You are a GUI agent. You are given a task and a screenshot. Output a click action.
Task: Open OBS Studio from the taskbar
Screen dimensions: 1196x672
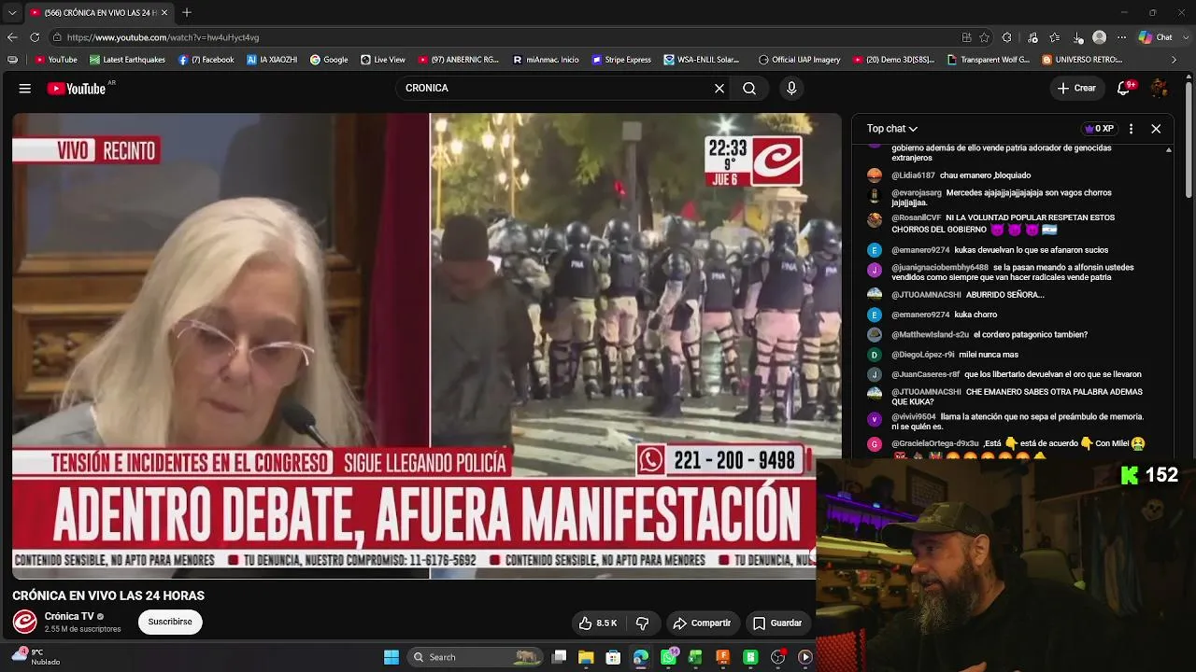[777, 657]
